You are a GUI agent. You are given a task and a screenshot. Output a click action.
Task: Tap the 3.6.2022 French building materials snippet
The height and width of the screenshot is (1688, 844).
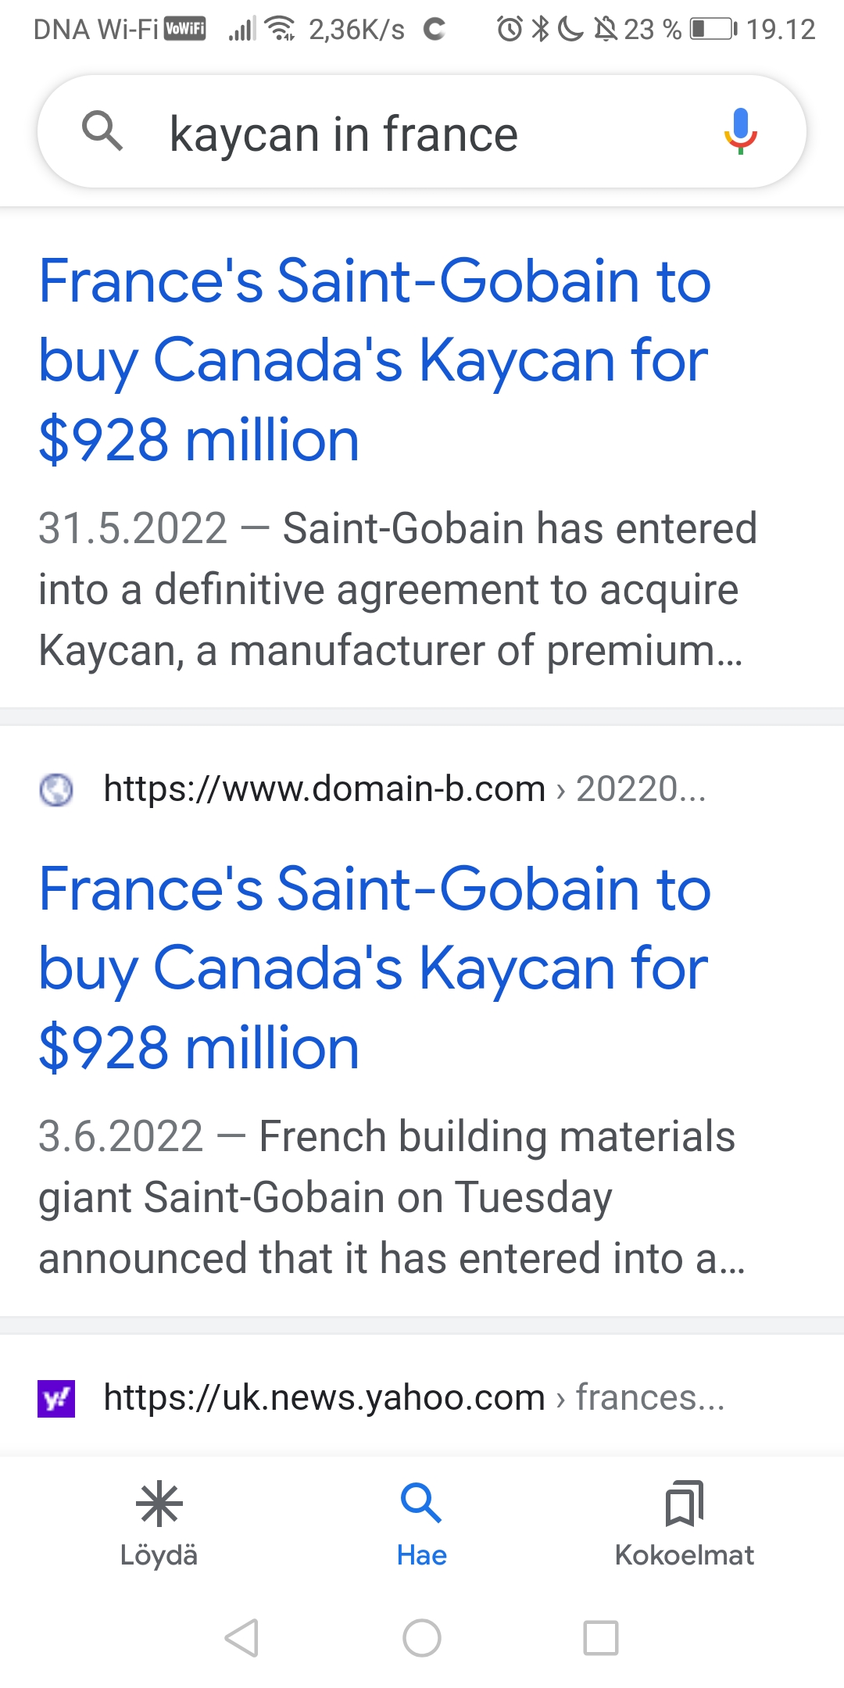pyautogui.click(x=391, y=1197)
